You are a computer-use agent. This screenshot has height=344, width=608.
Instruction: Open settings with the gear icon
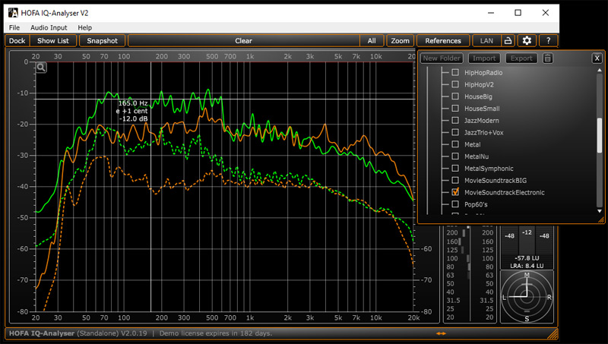(527, 41)
